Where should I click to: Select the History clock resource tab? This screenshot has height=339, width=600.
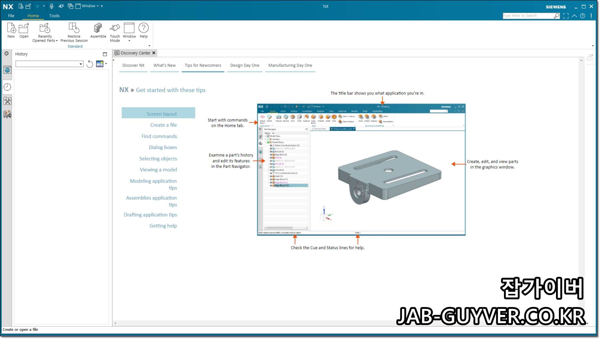click(7, 87)
